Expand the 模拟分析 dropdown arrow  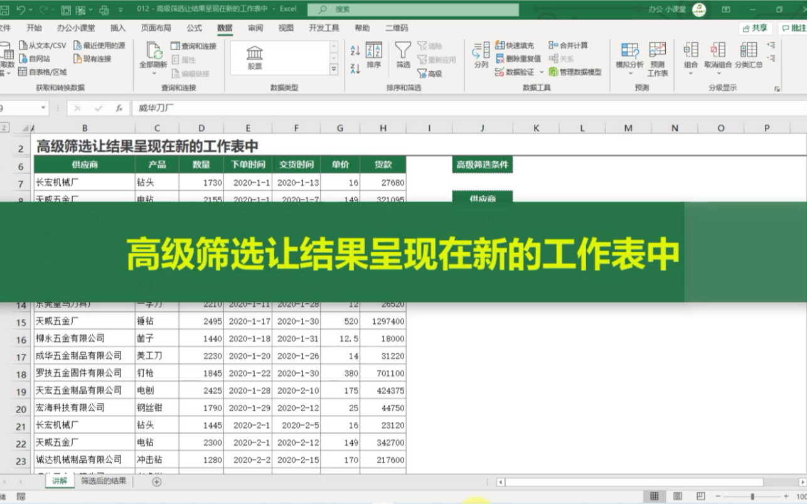(x=629, y=72)
